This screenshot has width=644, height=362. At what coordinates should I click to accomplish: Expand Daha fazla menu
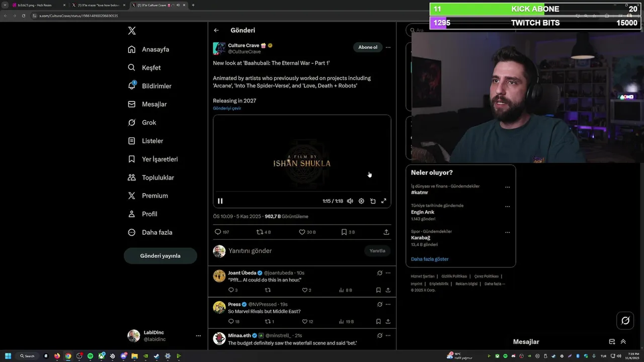click(150, 232)
